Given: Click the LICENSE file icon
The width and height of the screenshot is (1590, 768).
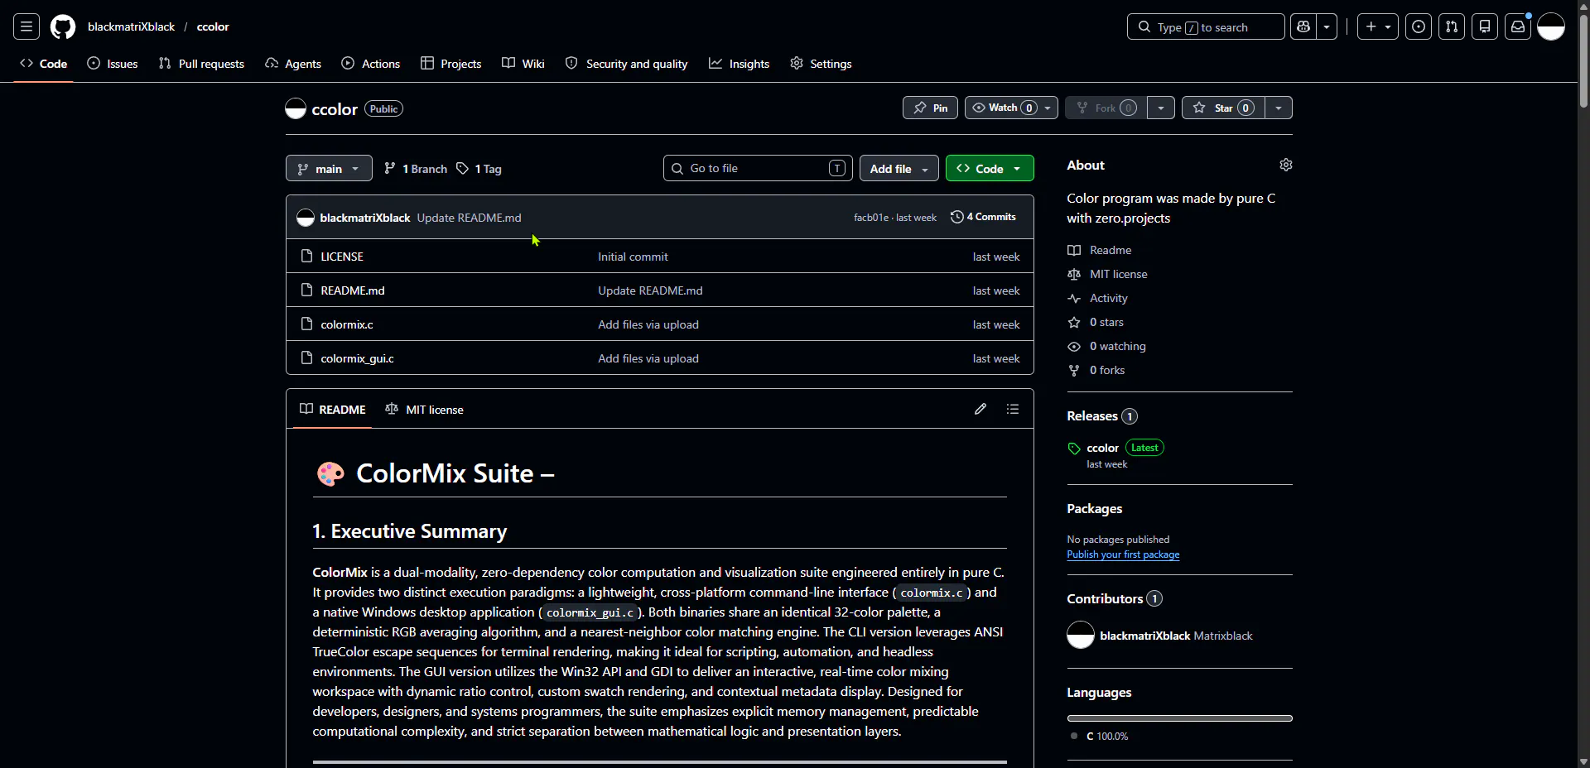Looking at the screenshot, I should point(306,257).
